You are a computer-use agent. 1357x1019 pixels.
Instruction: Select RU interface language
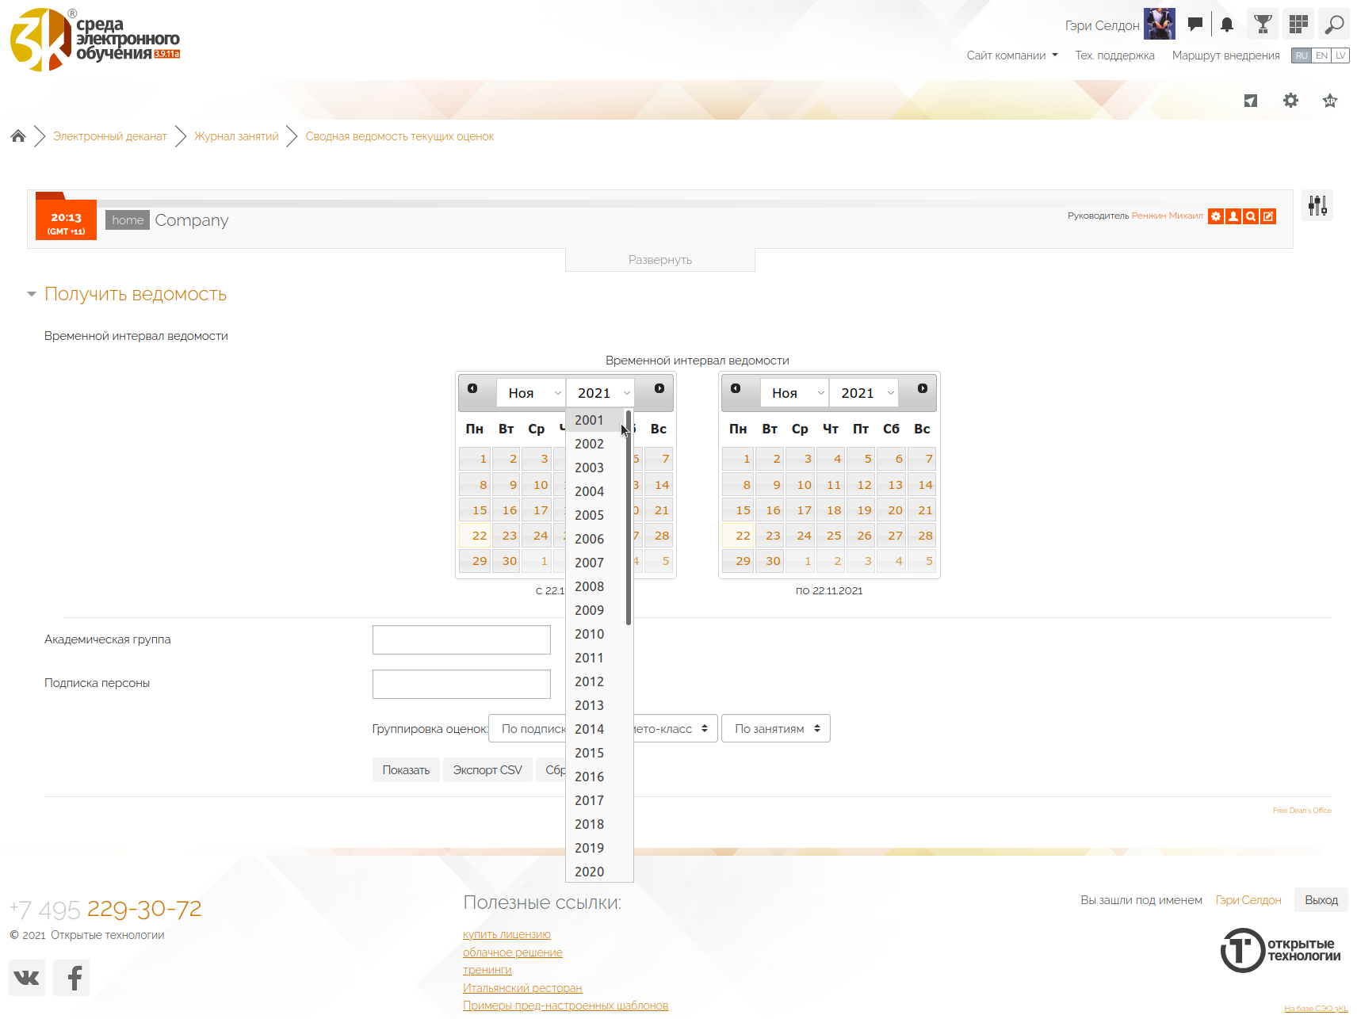(1302, 55)
